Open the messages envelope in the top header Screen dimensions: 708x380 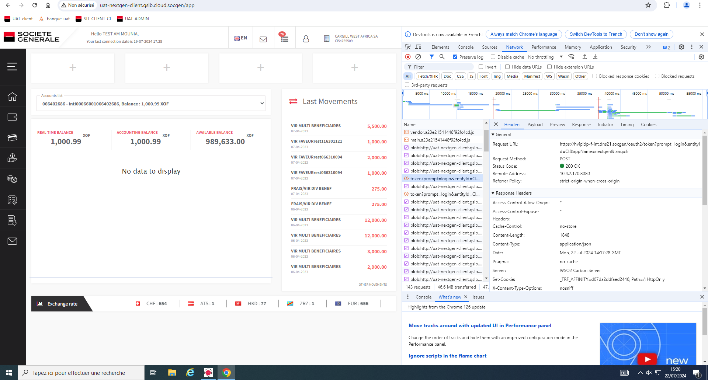pyautogui.click(x=263, y=39)
